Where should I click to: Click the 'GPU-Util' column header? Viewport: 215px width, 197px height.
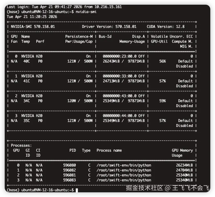(159, 41)
